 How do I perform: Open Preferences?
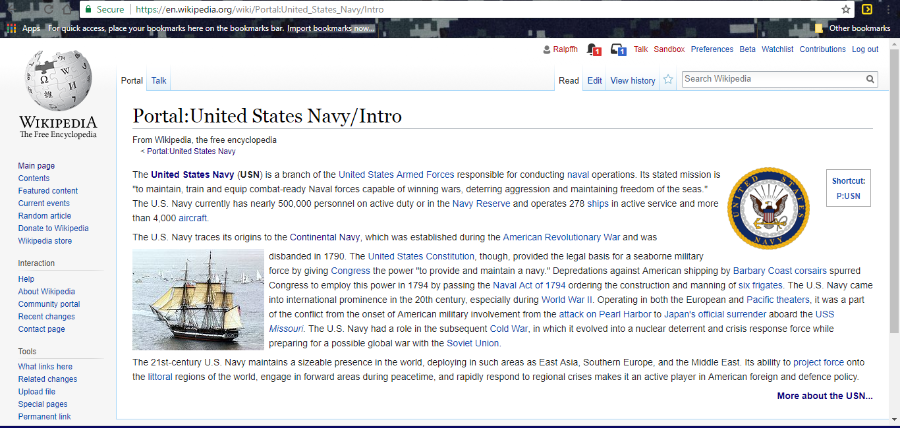click(x=712, y=49)
